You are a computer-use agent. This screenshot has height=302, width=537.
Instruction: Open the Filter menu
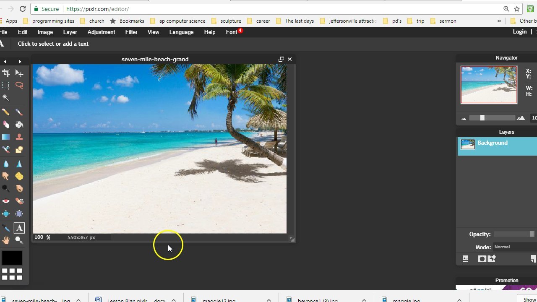pos(131,32)
